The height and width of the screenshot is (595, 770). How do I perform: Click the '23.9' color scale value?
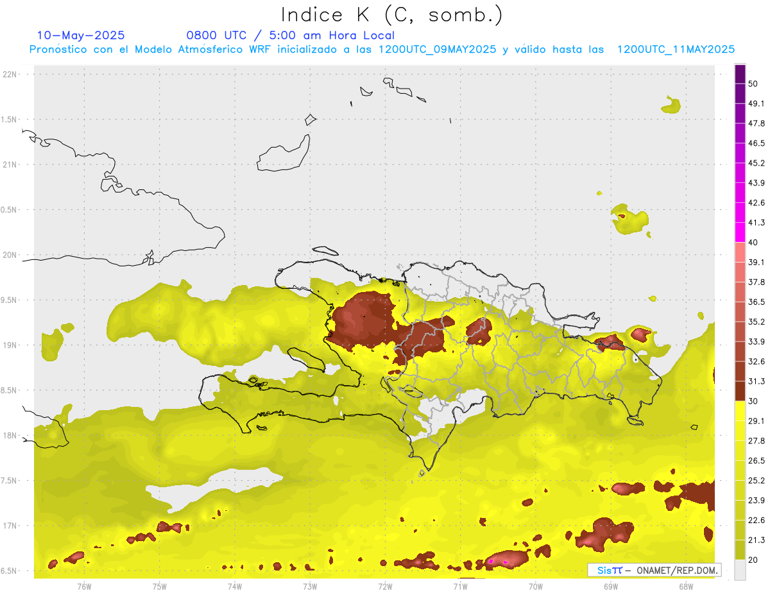point(757,500)
